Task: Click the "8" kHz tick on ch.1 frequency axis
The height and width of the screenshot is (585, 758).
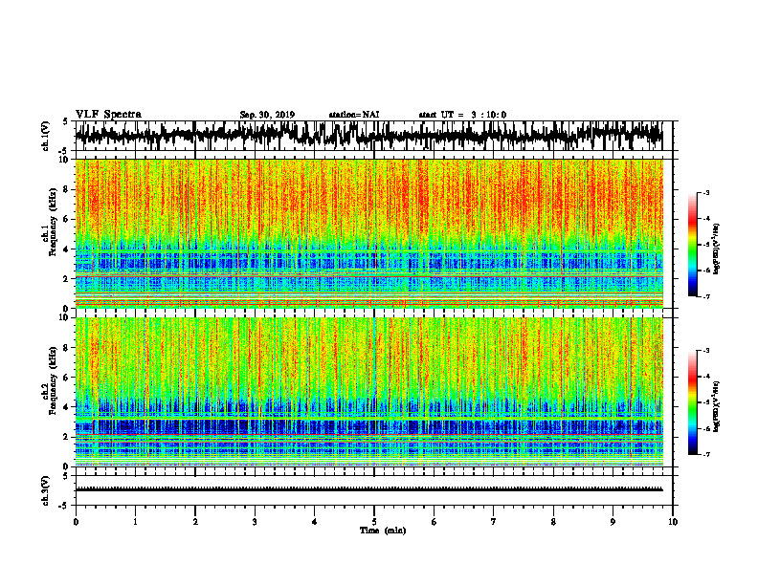Action: (x=66, y=189)
